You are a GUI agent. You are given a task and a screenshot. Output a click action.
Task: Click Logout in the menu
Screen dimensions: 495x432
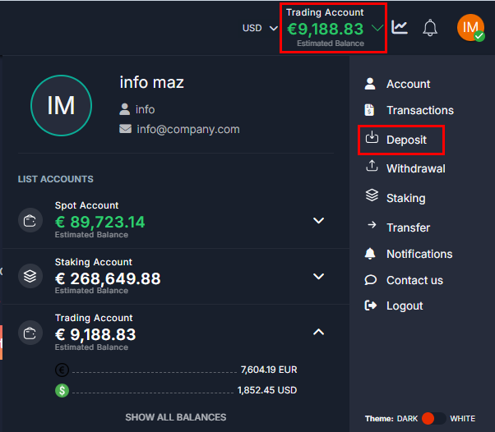(404, 306)
